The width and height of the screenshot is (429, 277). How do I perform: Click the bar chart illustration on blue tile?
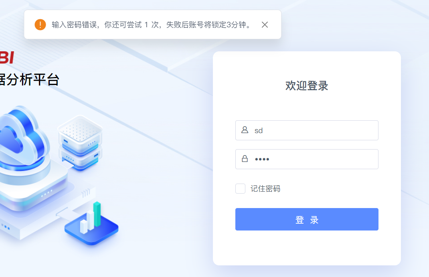(x=91, y=224)
